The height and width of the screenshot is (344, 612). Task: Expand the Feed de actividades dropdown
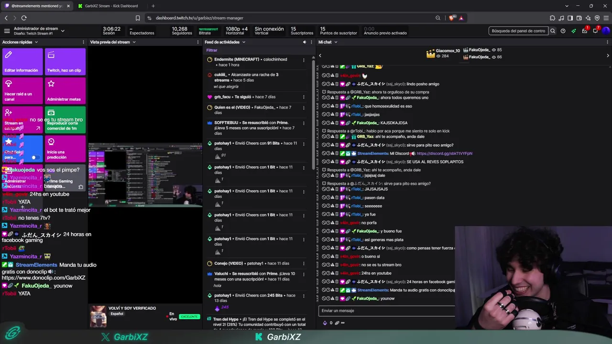(243, 42)
